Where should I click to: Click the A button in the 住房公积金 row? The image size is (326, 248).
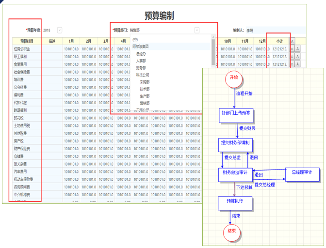click(x=297, y=49)
